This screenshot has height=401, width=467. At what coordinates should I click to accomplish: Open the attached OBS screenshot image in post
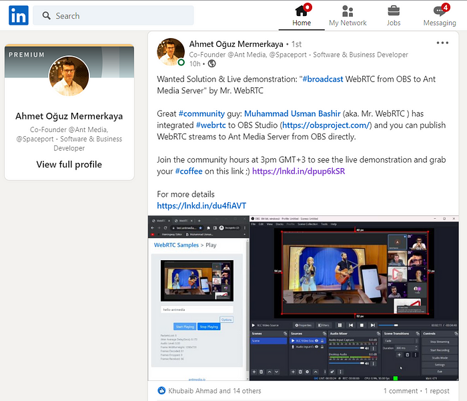pos(303,298)
